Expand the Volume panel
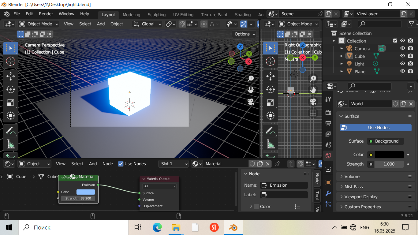The width and height of the screenshot is (418, 235). click(x=352, y=177)
